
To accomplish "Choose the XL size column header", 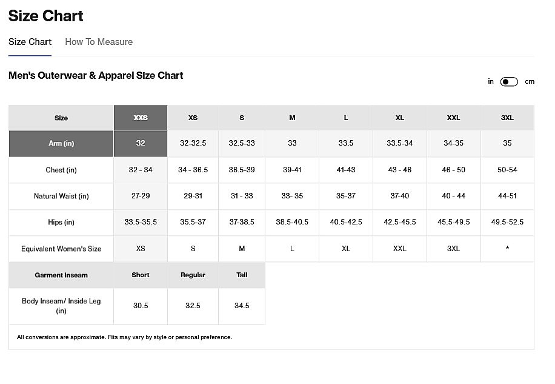I will click(400, 118).
